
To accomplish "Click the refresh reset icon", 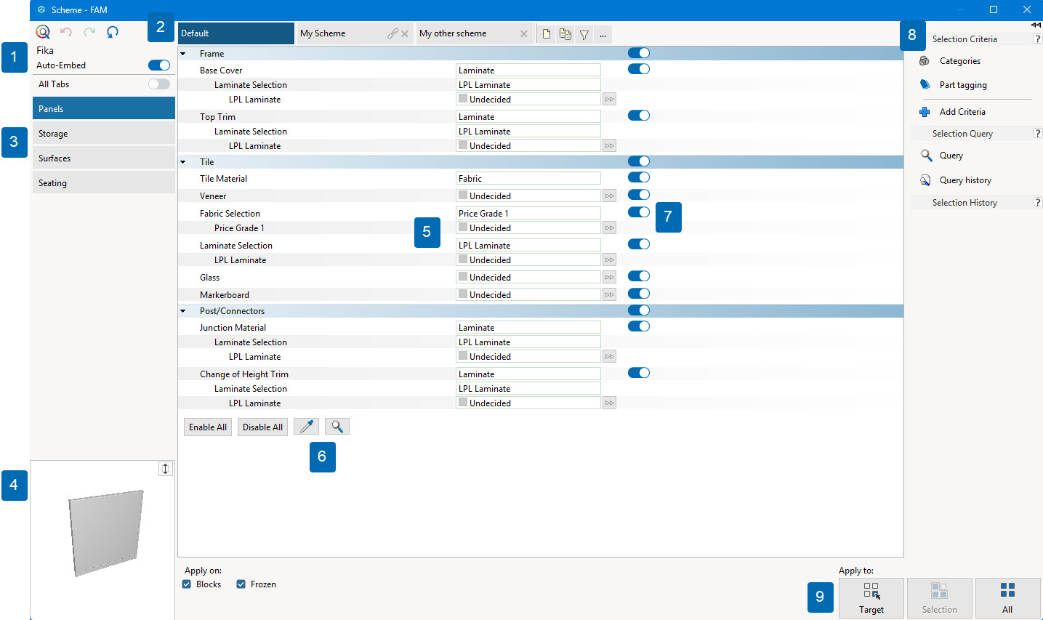I will coord(113,32).
